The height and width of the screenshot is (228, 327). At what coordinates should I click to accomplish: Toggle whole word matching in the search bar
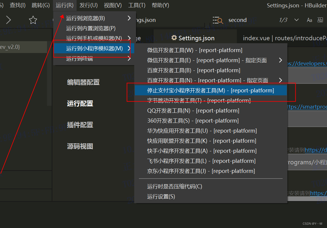(x=320, y=20)
